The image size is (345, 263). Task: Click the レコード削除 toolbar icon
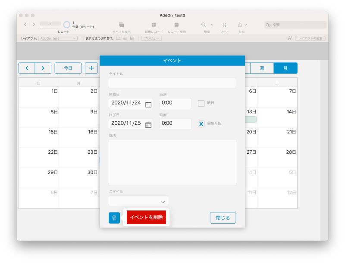pos(176,25)
